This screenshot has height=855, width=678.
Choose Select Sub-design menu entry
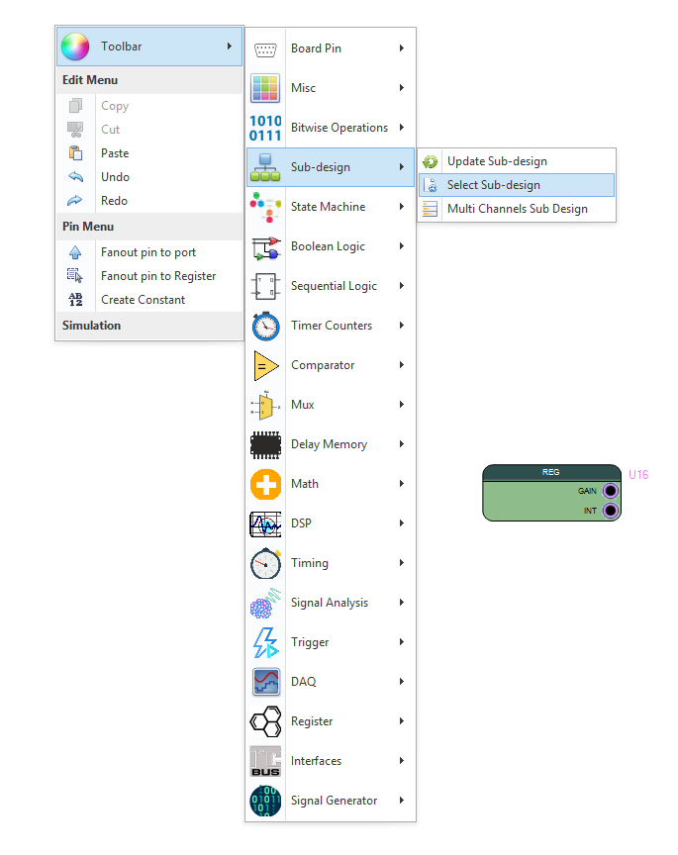pos(517,185)
